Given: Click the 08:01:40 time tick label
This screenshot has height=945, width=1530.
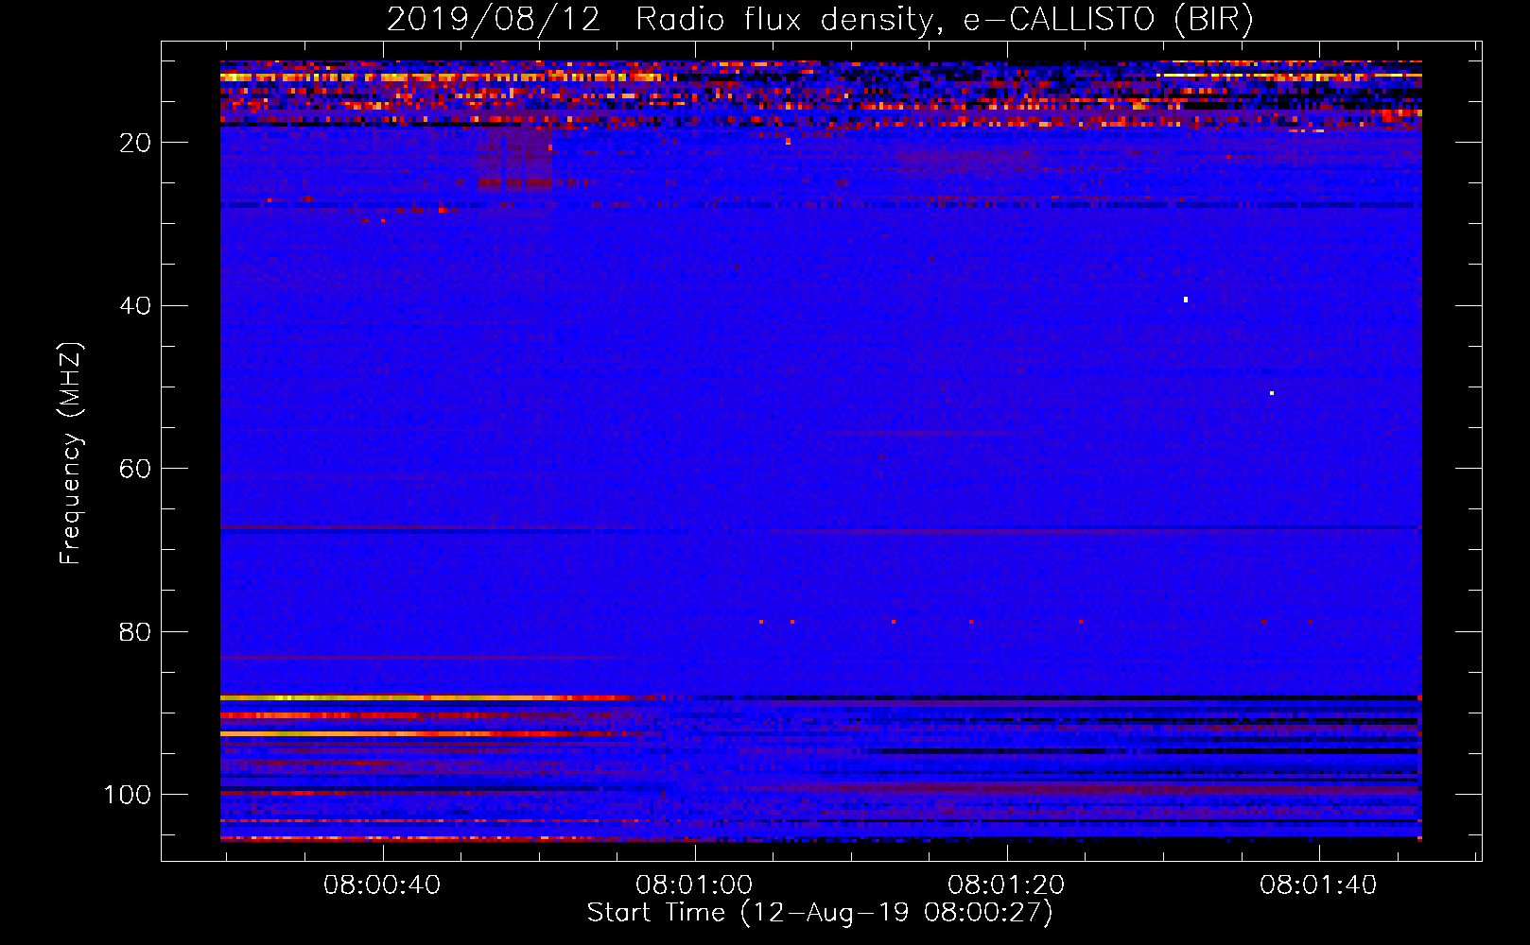Looking at the screenshot, I should point(1318,885).
